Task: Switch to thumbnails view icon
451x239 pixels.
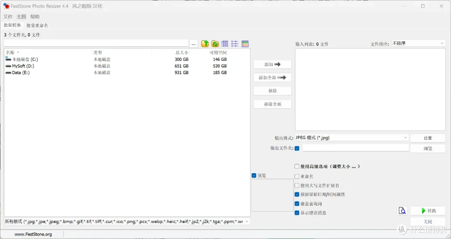Action: coord(245,44)
